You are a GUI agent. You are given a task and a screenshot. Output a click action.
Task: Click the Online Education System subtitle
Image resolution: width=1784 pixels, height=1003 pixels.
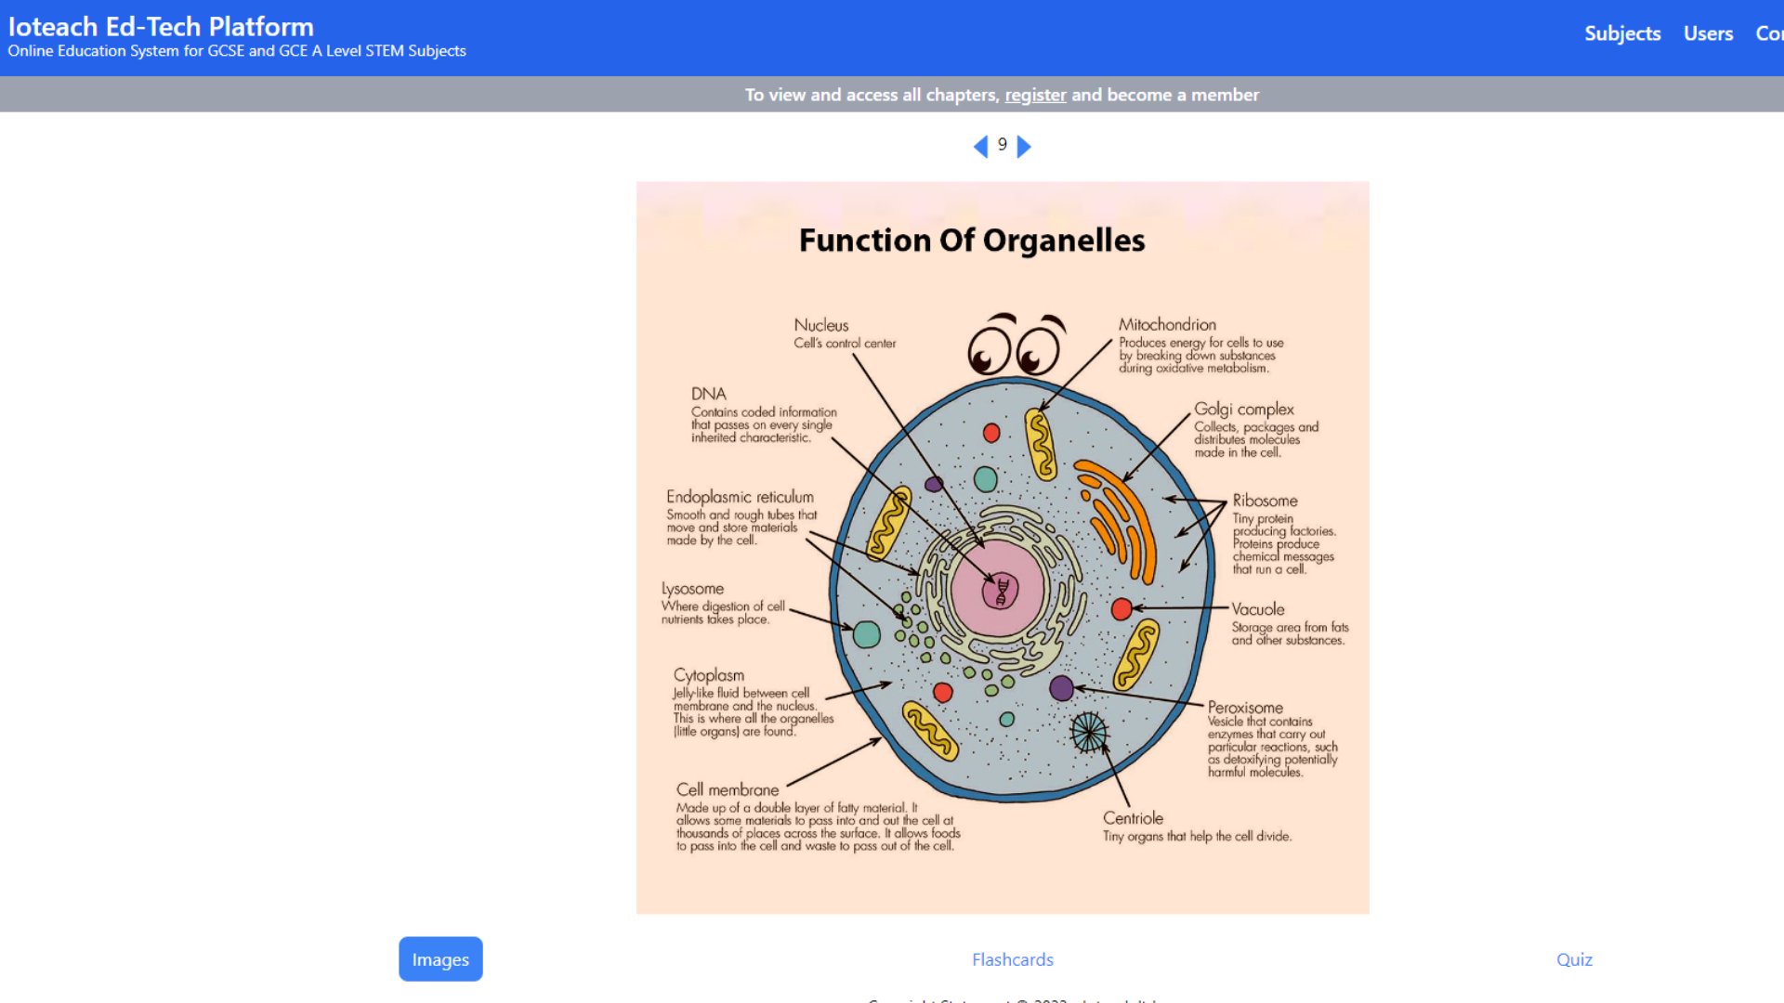click(x=235, y=51)
